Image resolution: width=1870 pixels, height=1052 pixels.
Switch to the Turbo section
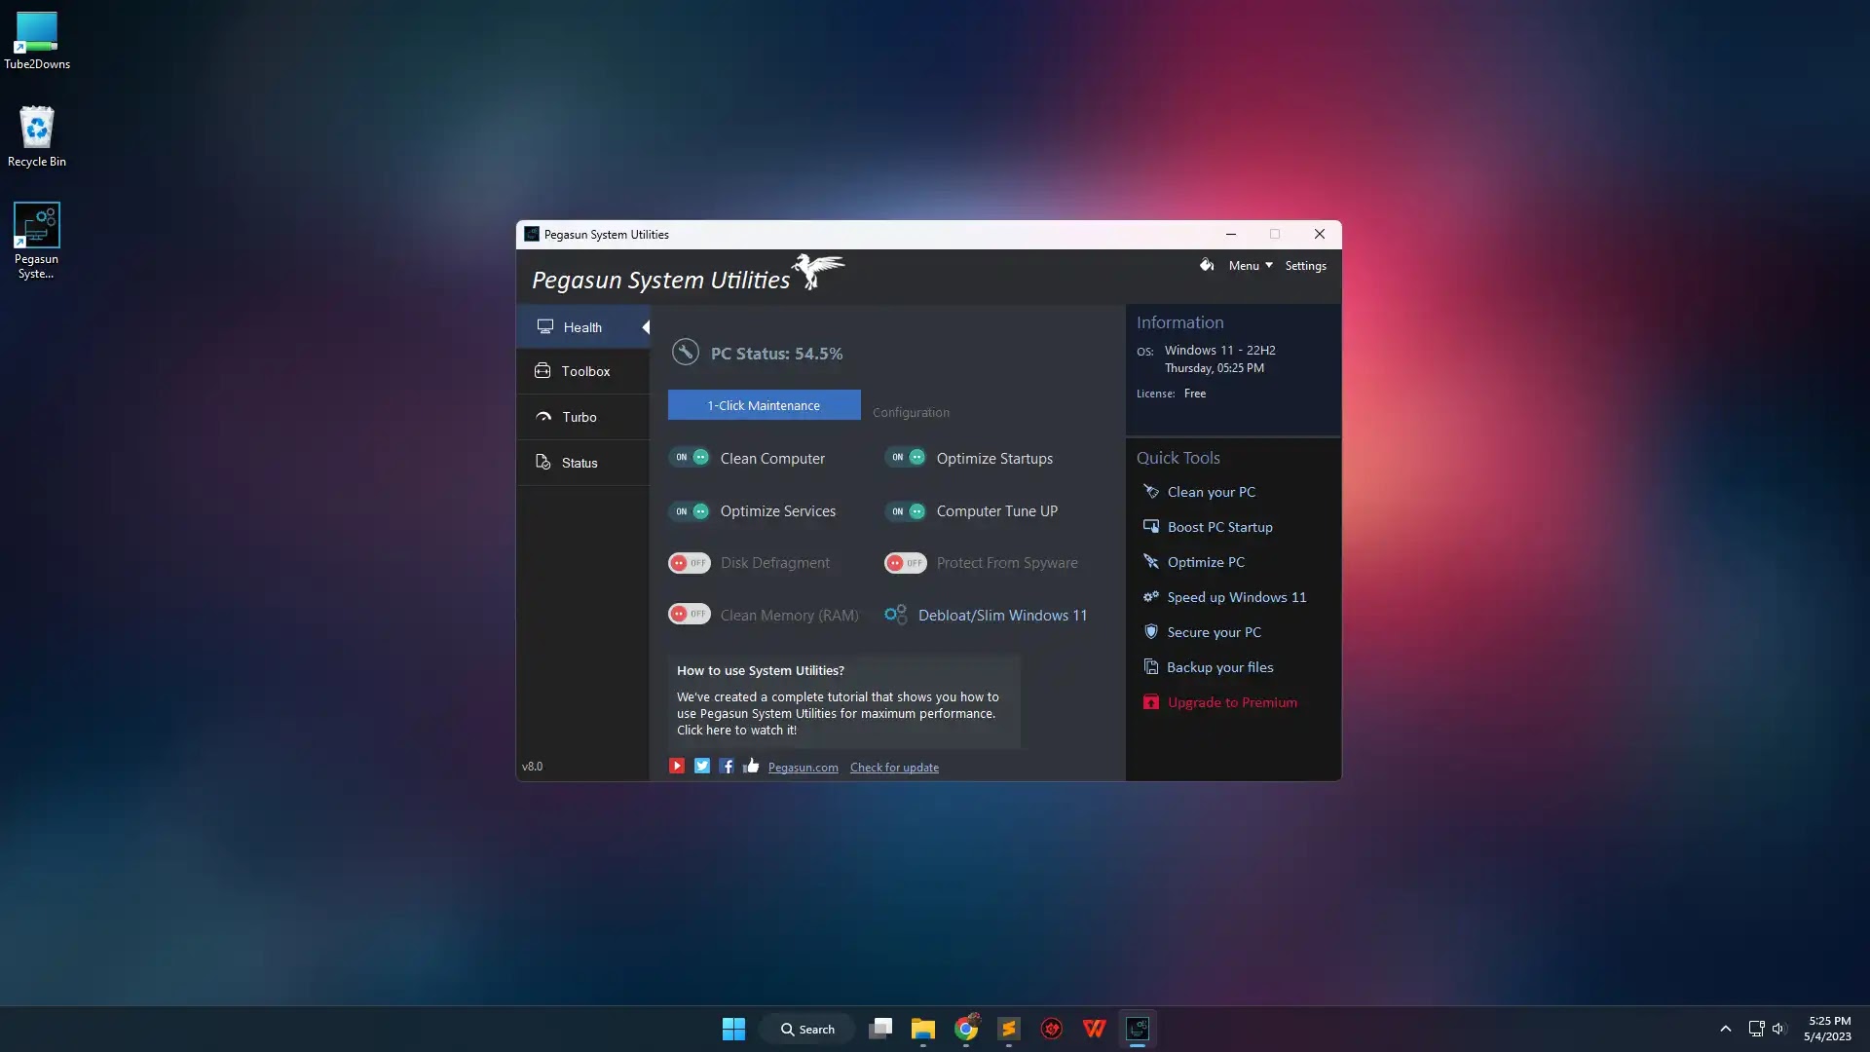coord(582,417)
